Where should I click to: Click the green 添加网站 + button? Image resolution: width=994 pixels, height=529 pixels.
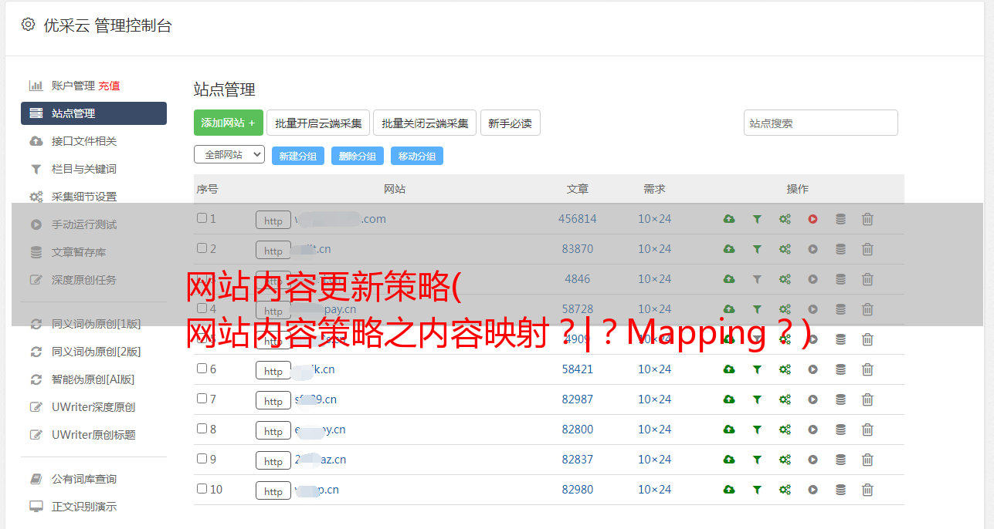(x=229, y=123)
